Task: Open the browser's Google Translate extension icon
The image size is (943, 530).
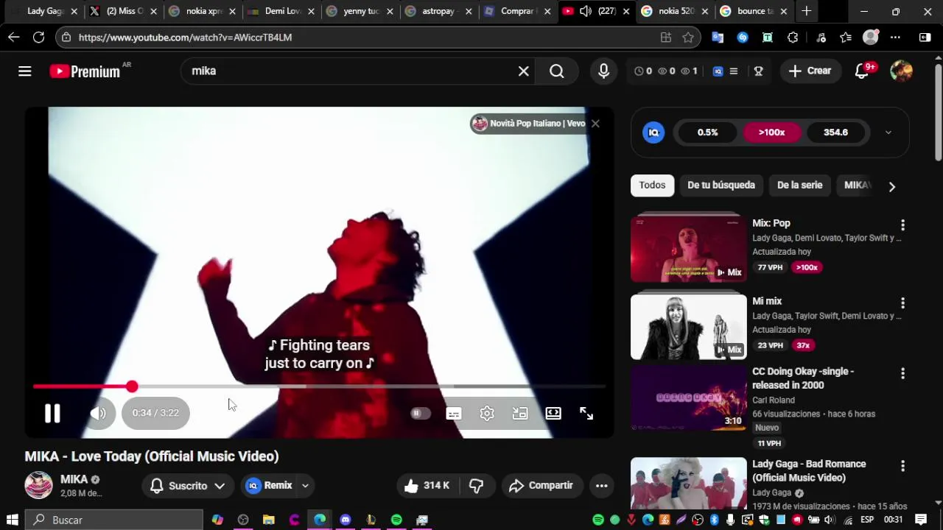Action: (x=718, y=38)
